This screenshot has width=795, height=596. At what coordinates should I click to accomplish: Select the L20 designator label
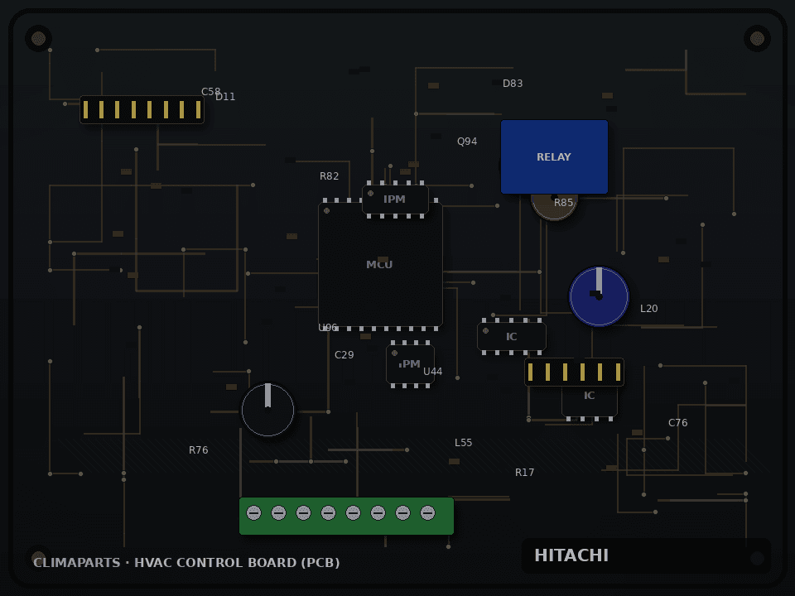(649, 309)
